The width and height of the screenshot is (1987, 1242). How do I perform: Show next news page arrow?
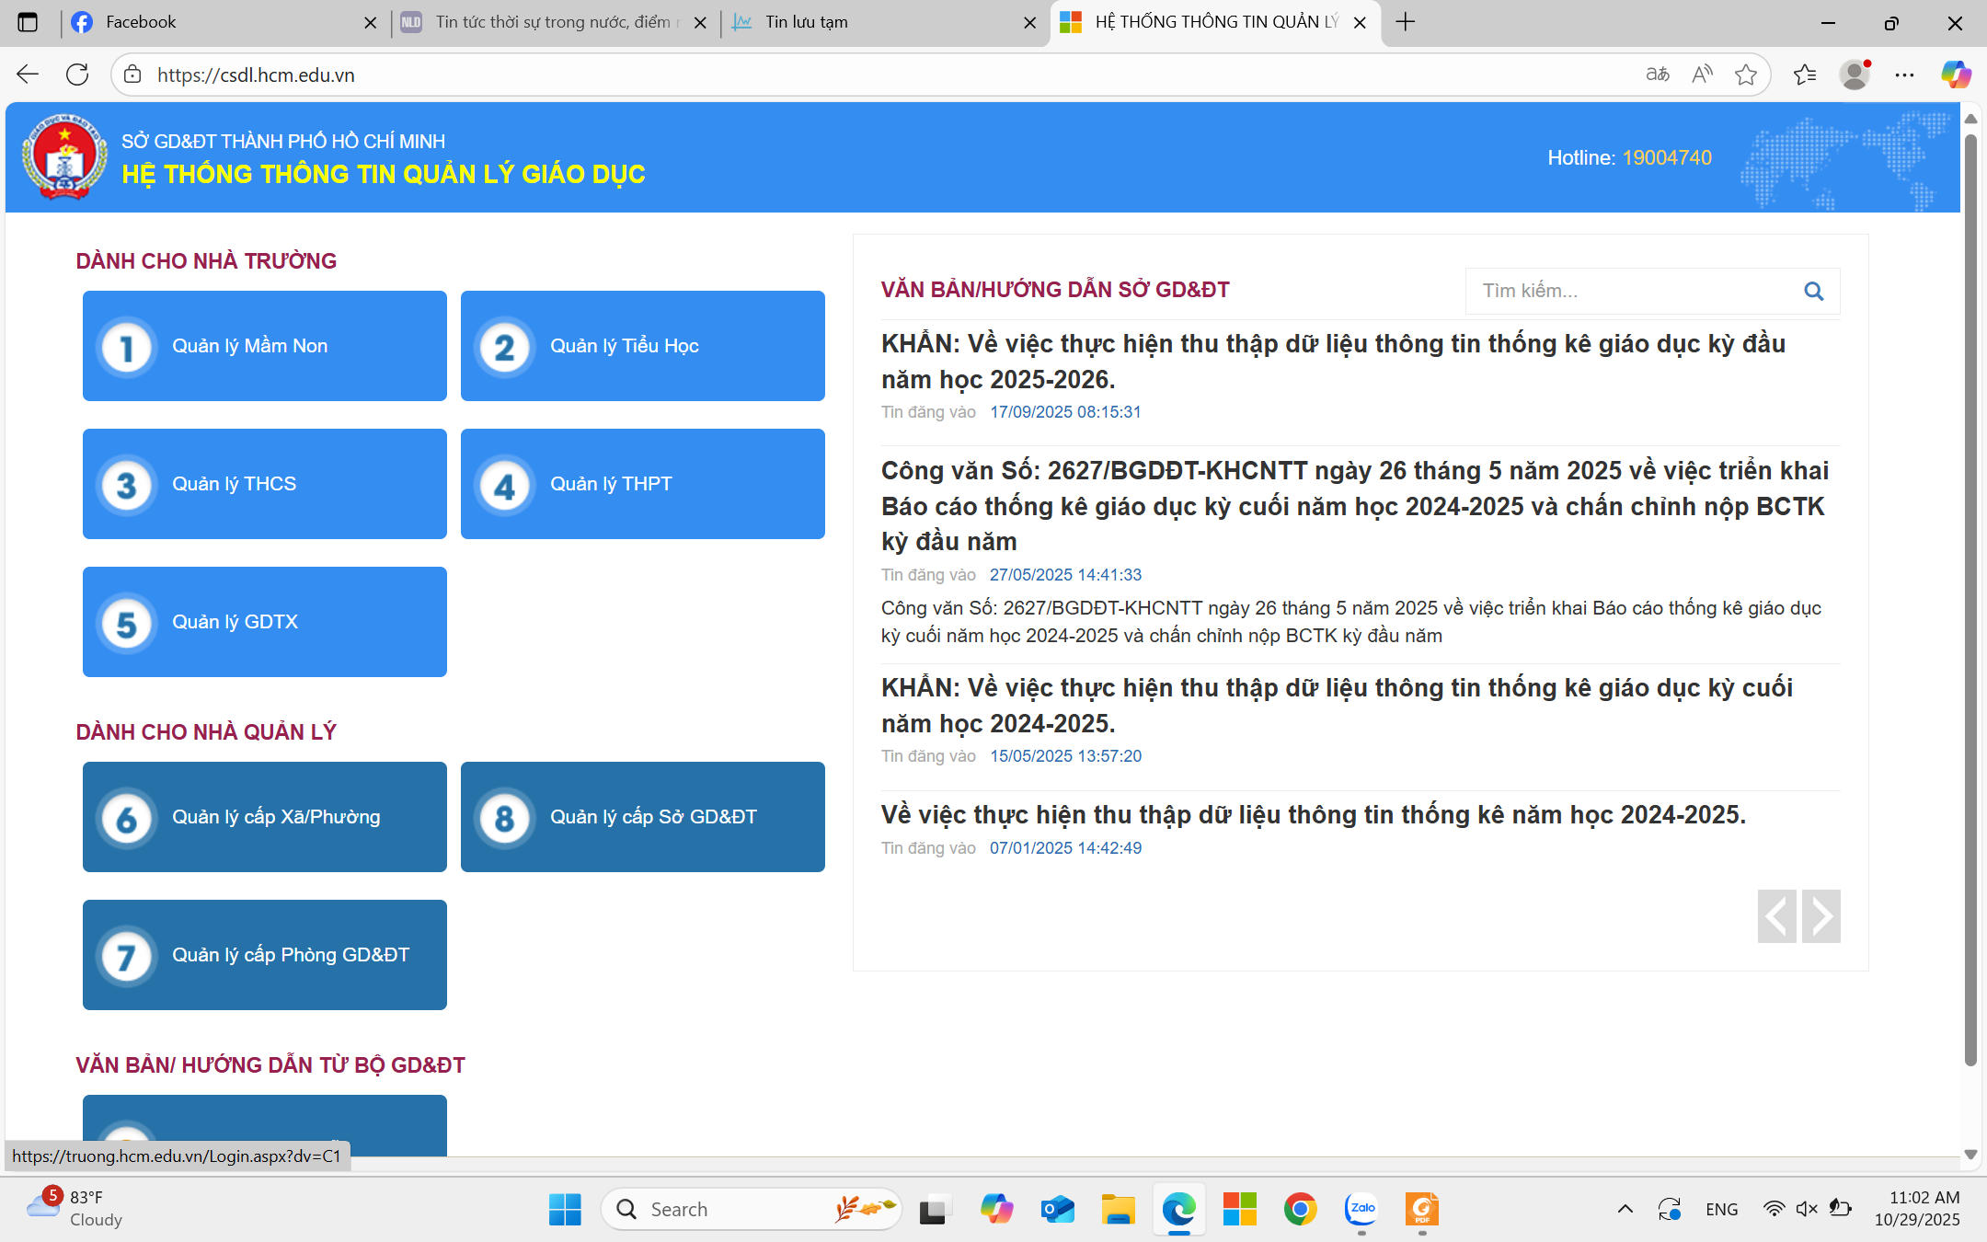coord(1821,916)
